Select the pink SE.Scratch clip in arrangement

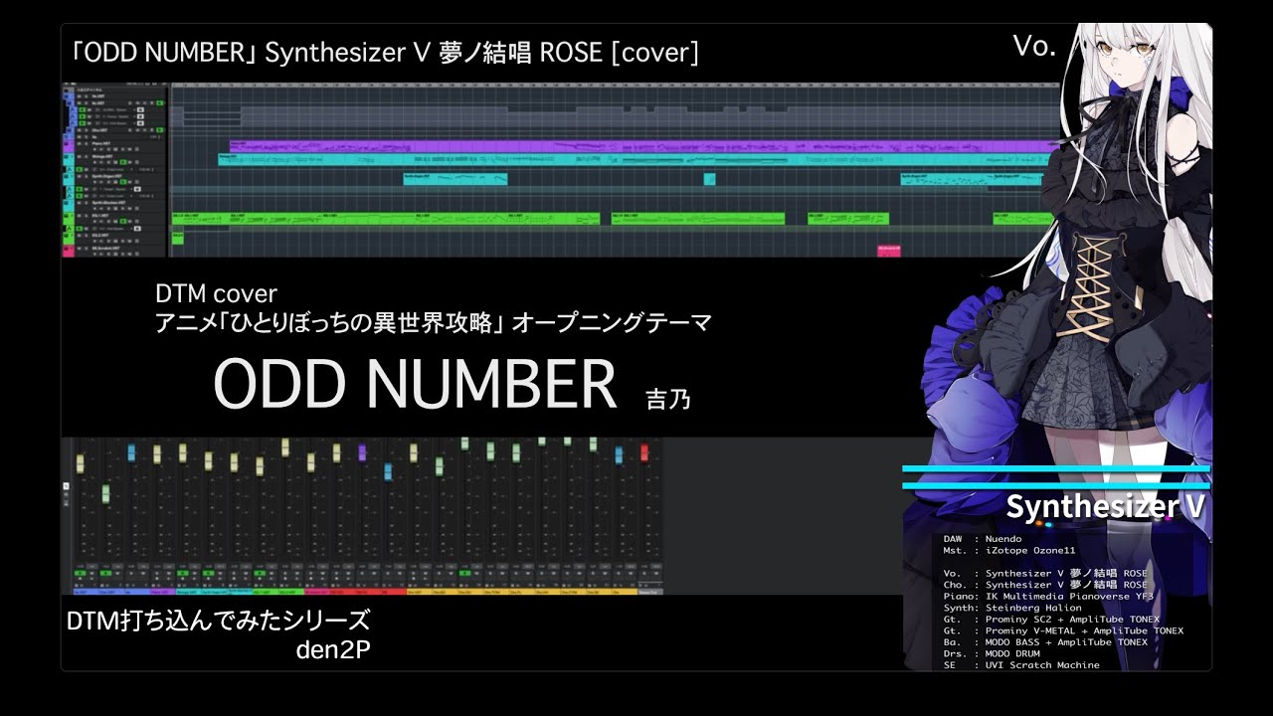(888, 251)
